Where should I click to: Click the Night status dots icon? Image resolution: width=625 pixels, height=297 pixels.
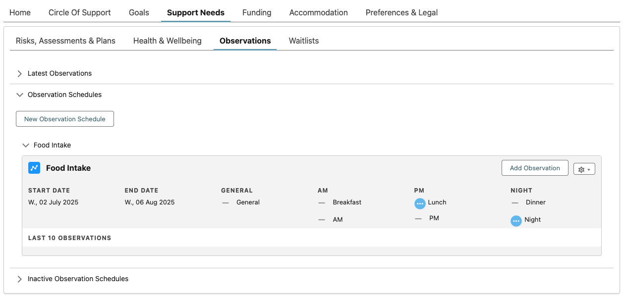[x=516, y=221]
